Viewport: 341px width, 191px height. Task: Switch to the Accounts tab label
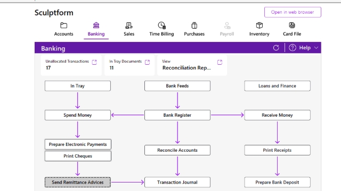pos(63,34)
